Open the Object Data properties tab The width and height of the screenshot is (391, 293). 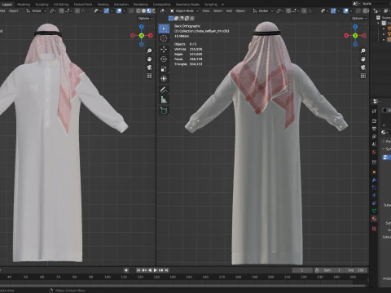point(374,211)
